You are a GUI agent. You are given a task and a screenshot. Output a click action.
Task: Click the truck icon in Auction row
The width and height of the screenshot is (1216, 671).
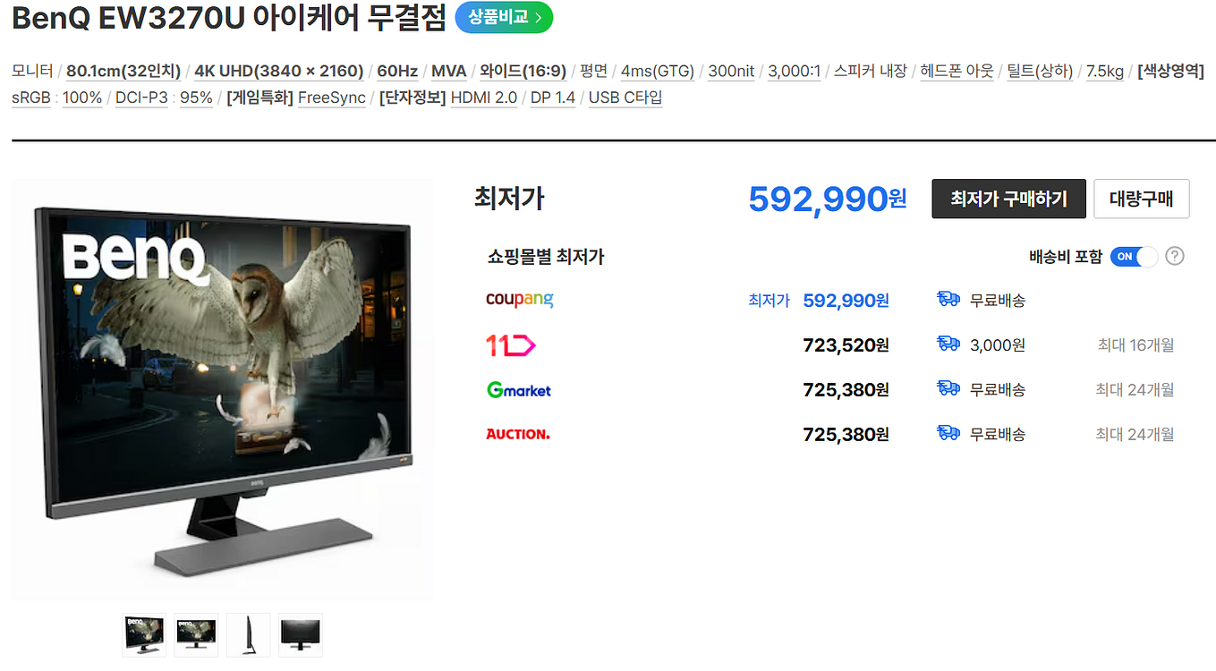pyautogui.click(x=948, y=434)
